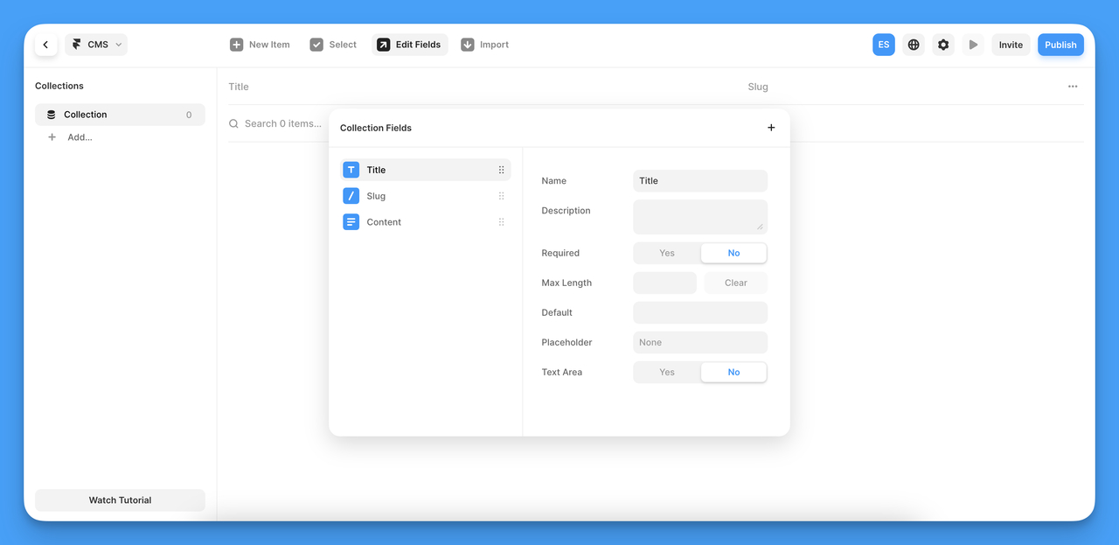
Task: Click the Publish button
Action: pos(1060,45)
